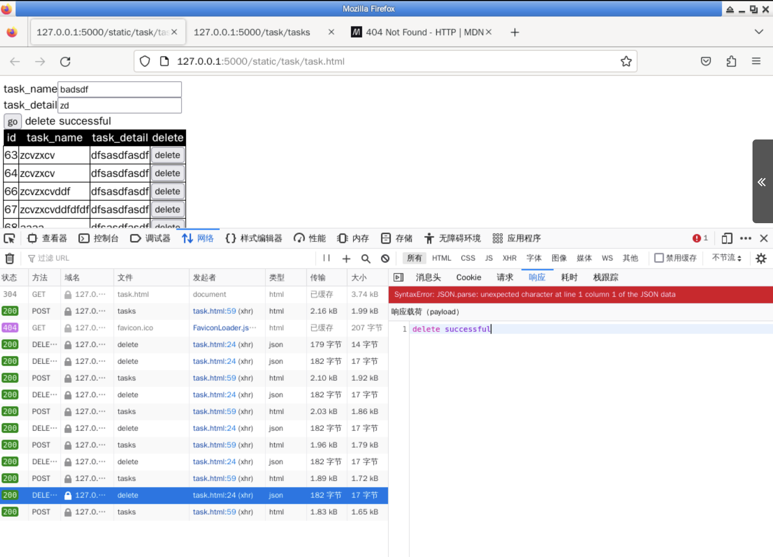Pause network log recording
The width and height of the screenshot is (773, 557).
tap(326, 258)
